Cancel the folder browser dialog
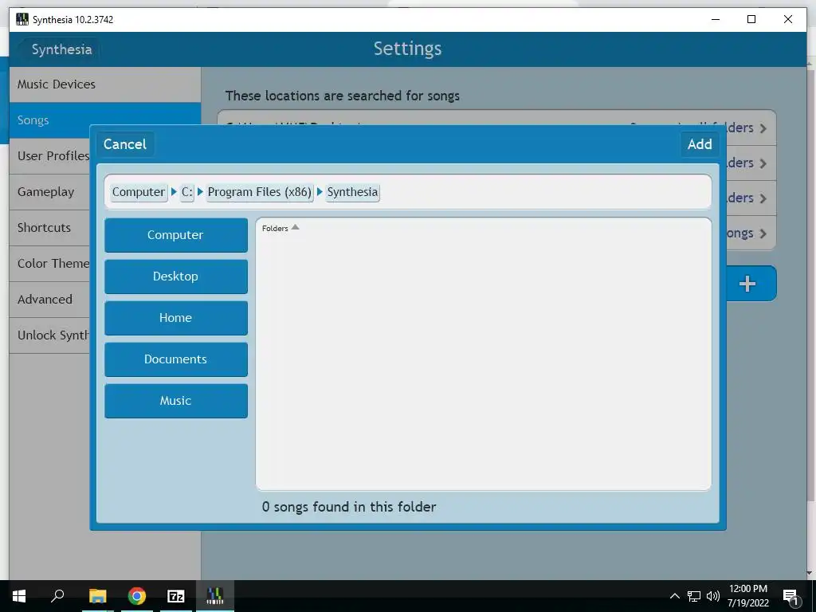The image size is (816, 612). point(125,144)
